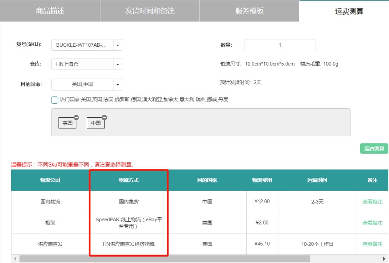Screen dimensions: 389x263
Task: Click the horizontal table scrollbar
Action: [165, 259]
